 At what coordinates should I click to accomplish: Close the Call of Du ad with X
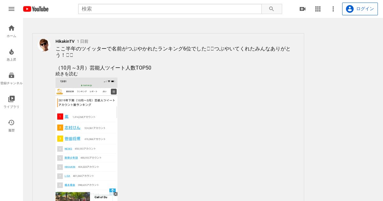click(x=116, y=194)
